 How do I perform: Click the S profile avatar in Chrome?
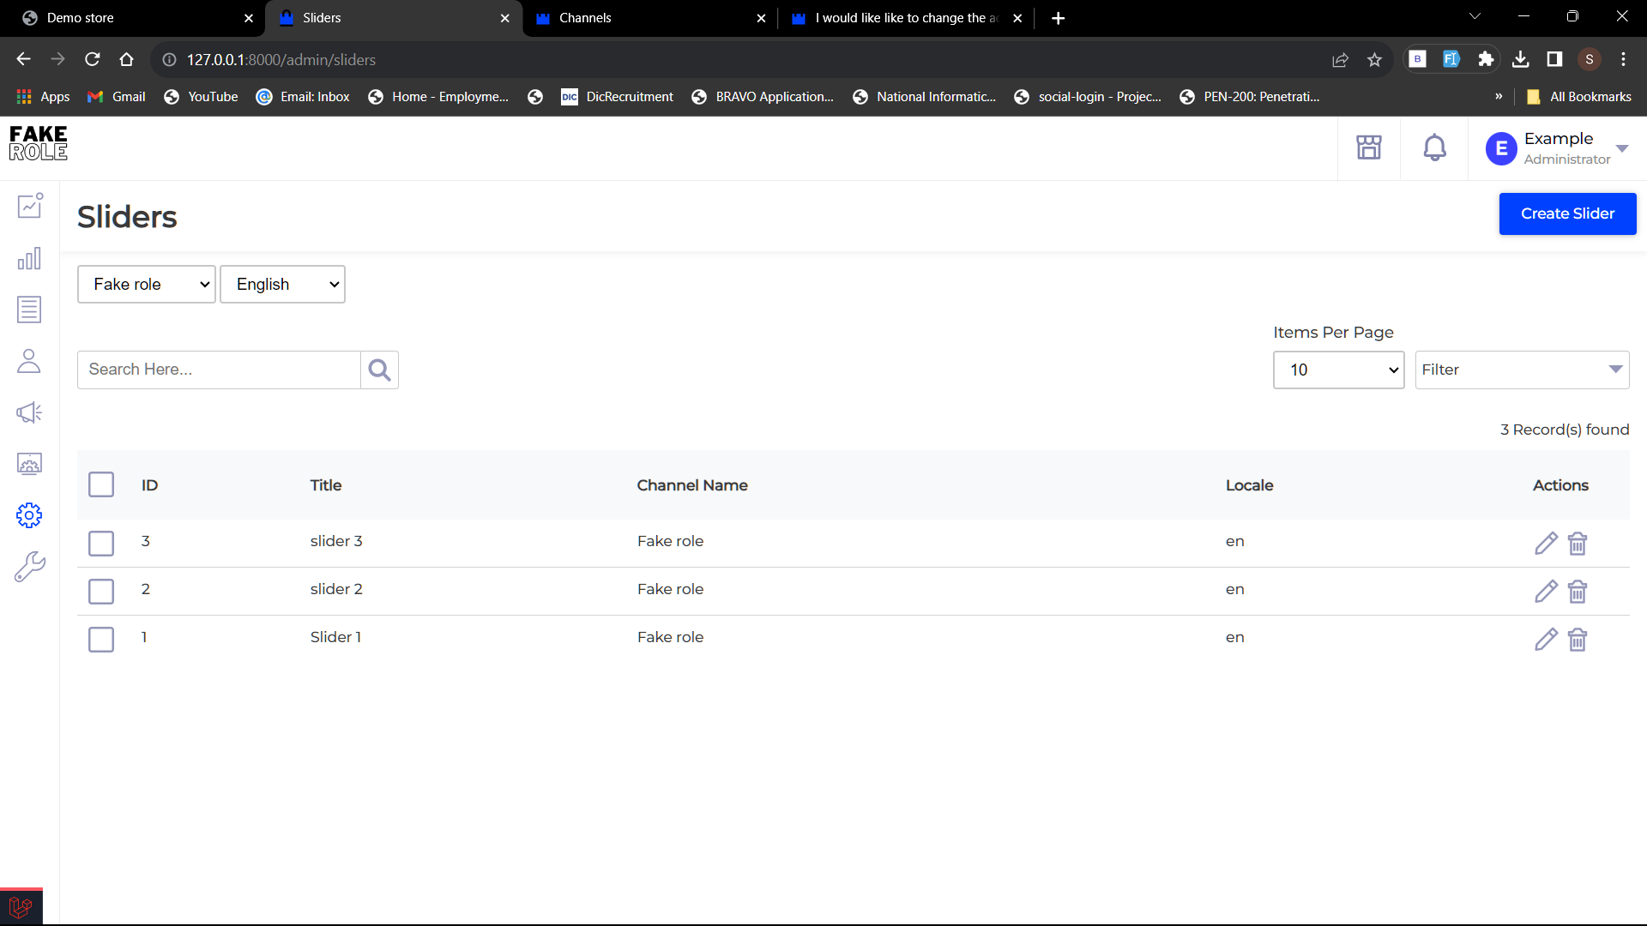tap(1589, 59)
